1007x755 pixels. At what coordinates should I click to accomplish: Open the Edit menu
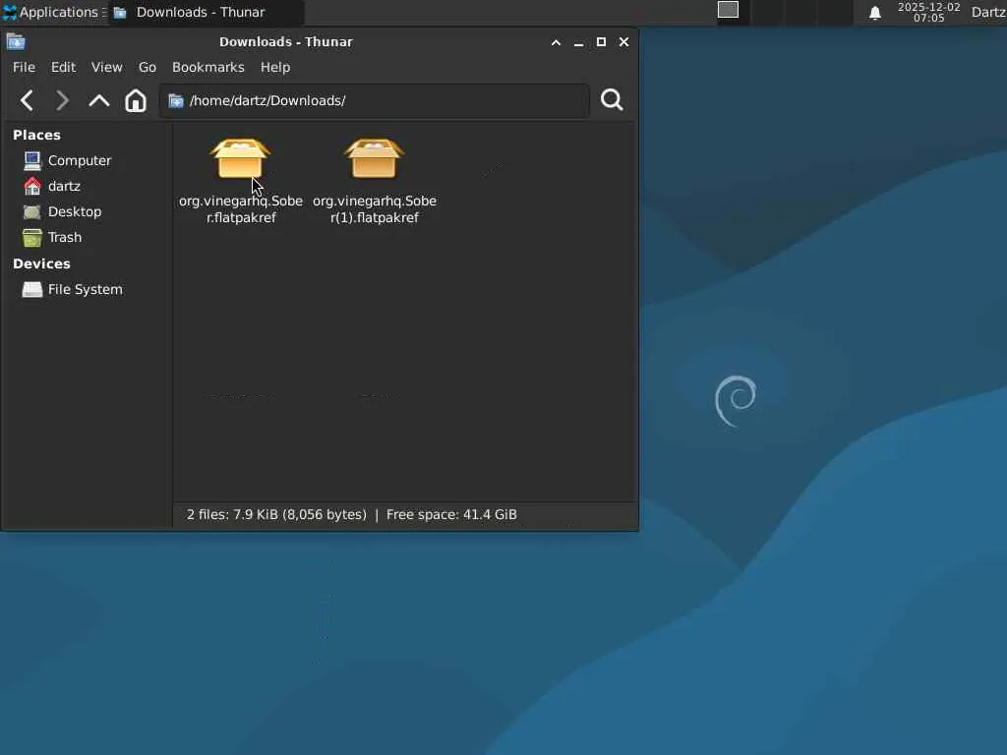[x=64, y=68]
